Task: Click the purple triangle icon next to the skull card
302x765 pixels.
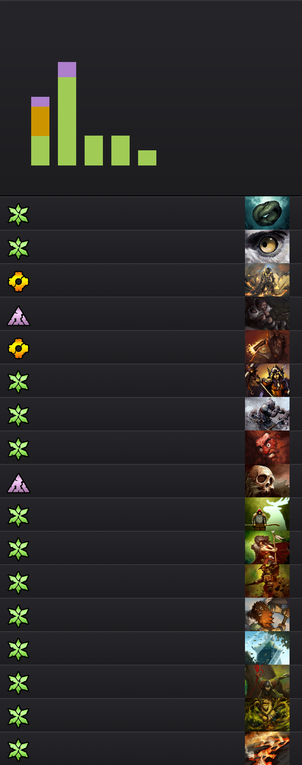Action: click(x=18, y=483)
